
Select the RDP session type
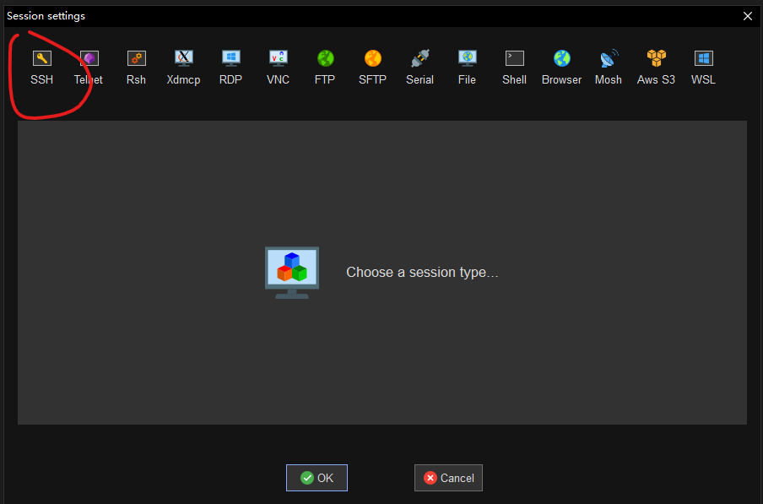(230, 68)
